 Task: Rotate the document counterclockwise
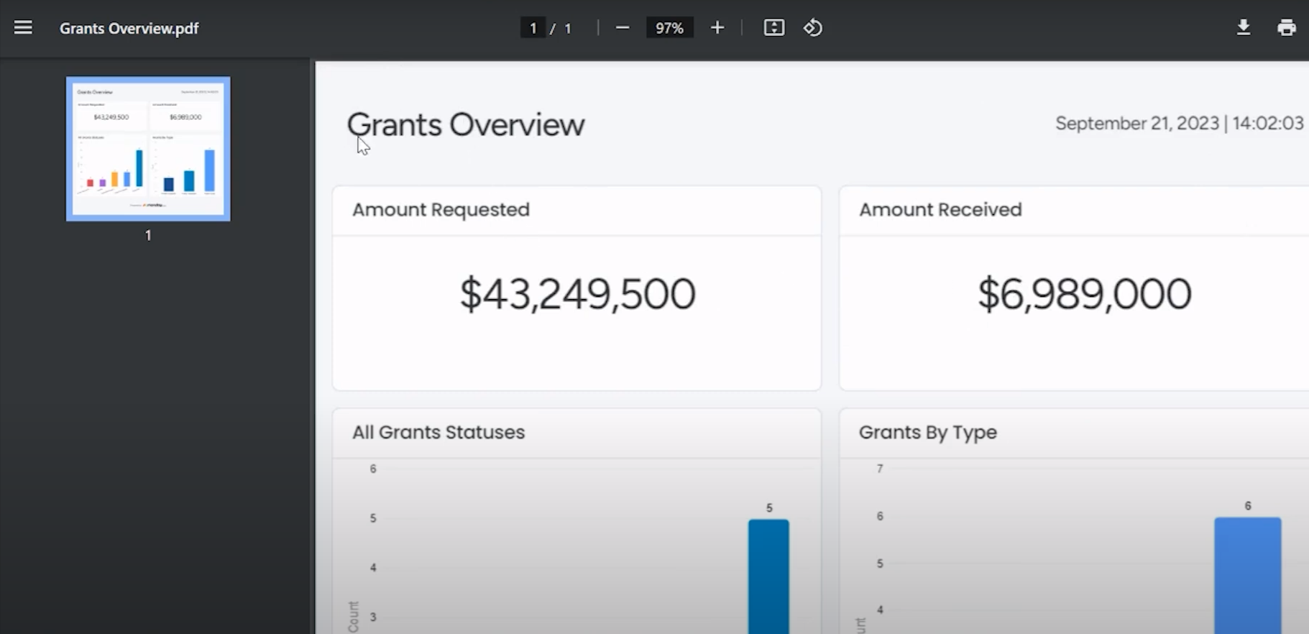point(812,28)
